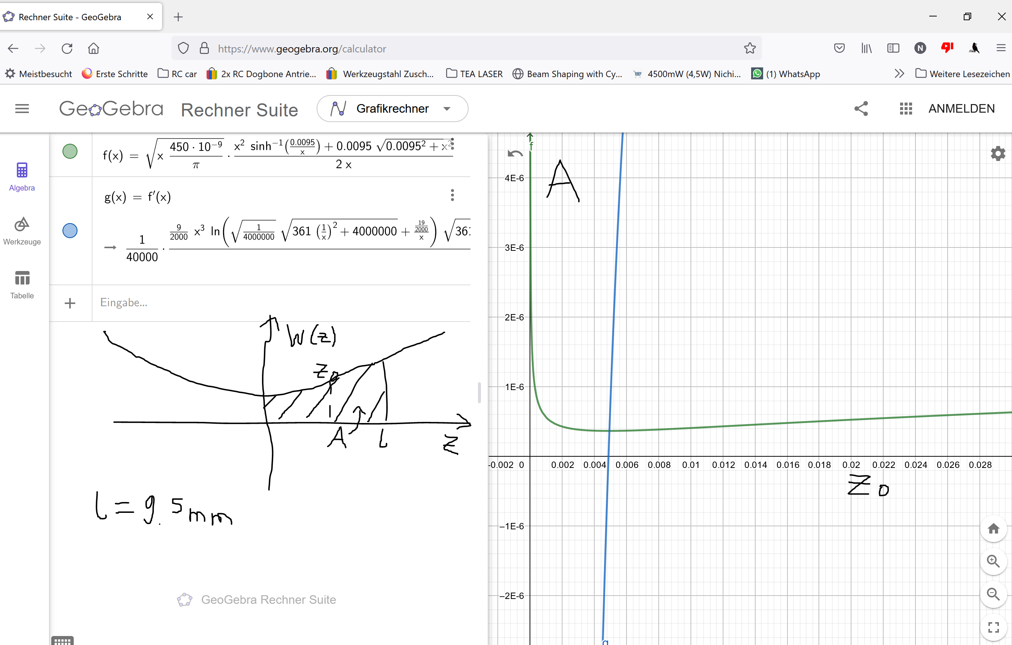Zoom in on the graph

993,561
